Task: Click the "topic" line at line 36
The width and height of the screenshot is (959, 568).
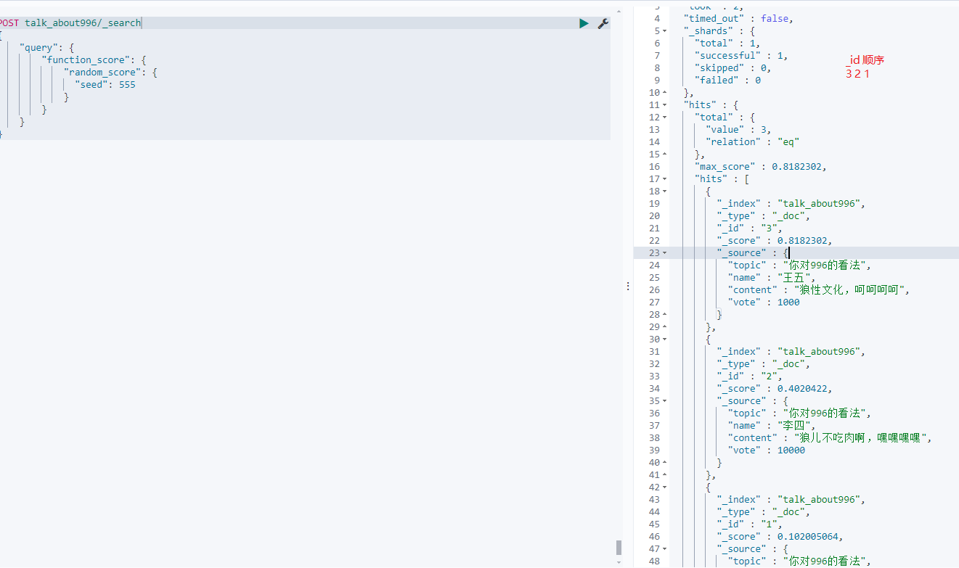Action: click(x=799, y=413)
